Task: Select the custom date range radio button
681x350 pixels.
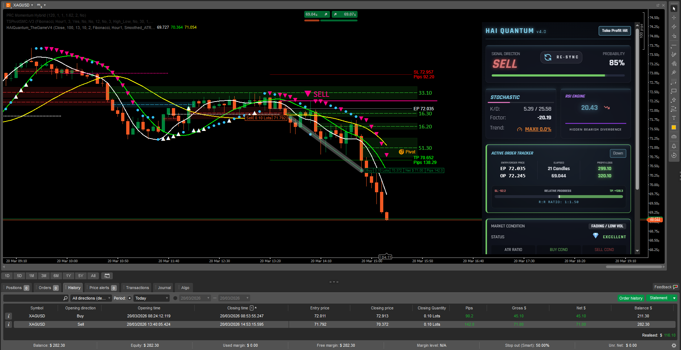Action: [x=175, y=298]
